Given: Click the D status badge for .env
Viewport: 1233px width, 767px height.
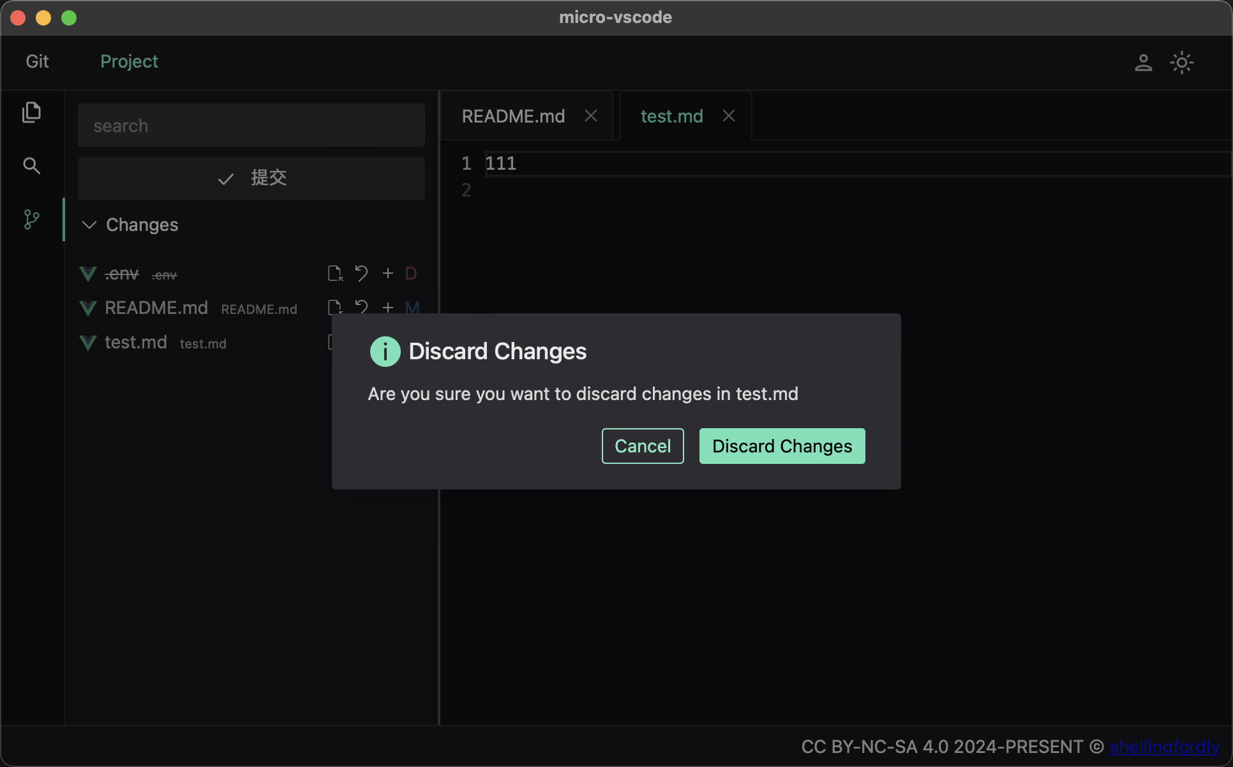Looking at the screenshot, I should pyautogui.click(x=411, y=274).
